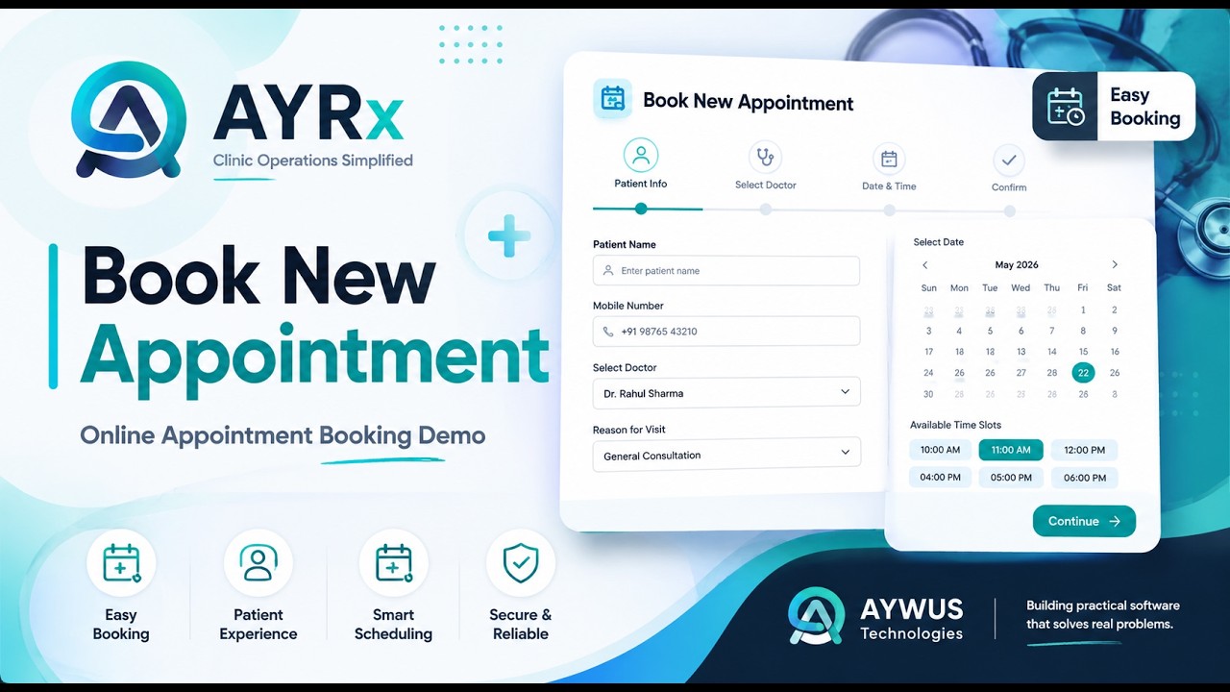Select date 30 in the calendar

click(928, 394)
